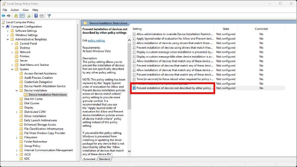Expand the Filesystem node
The image size is (297, 167).
(17, 137)
